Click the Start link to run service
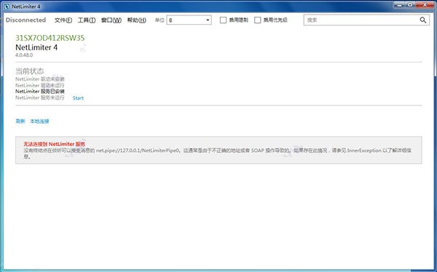This screenshot has height=272, width=437. click(x=78, y=98)
